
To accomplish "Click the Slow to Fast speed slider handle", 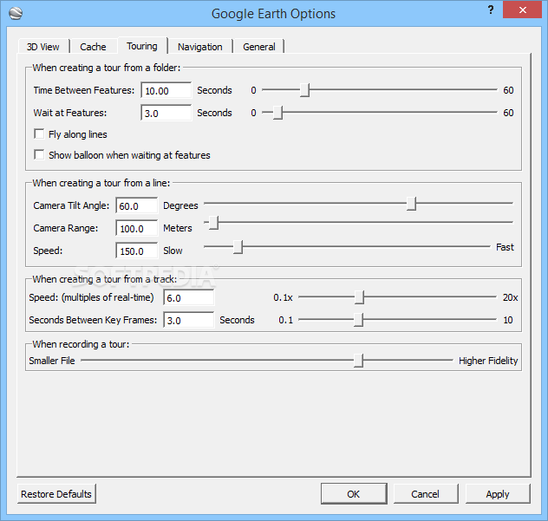I will (238, 247).
